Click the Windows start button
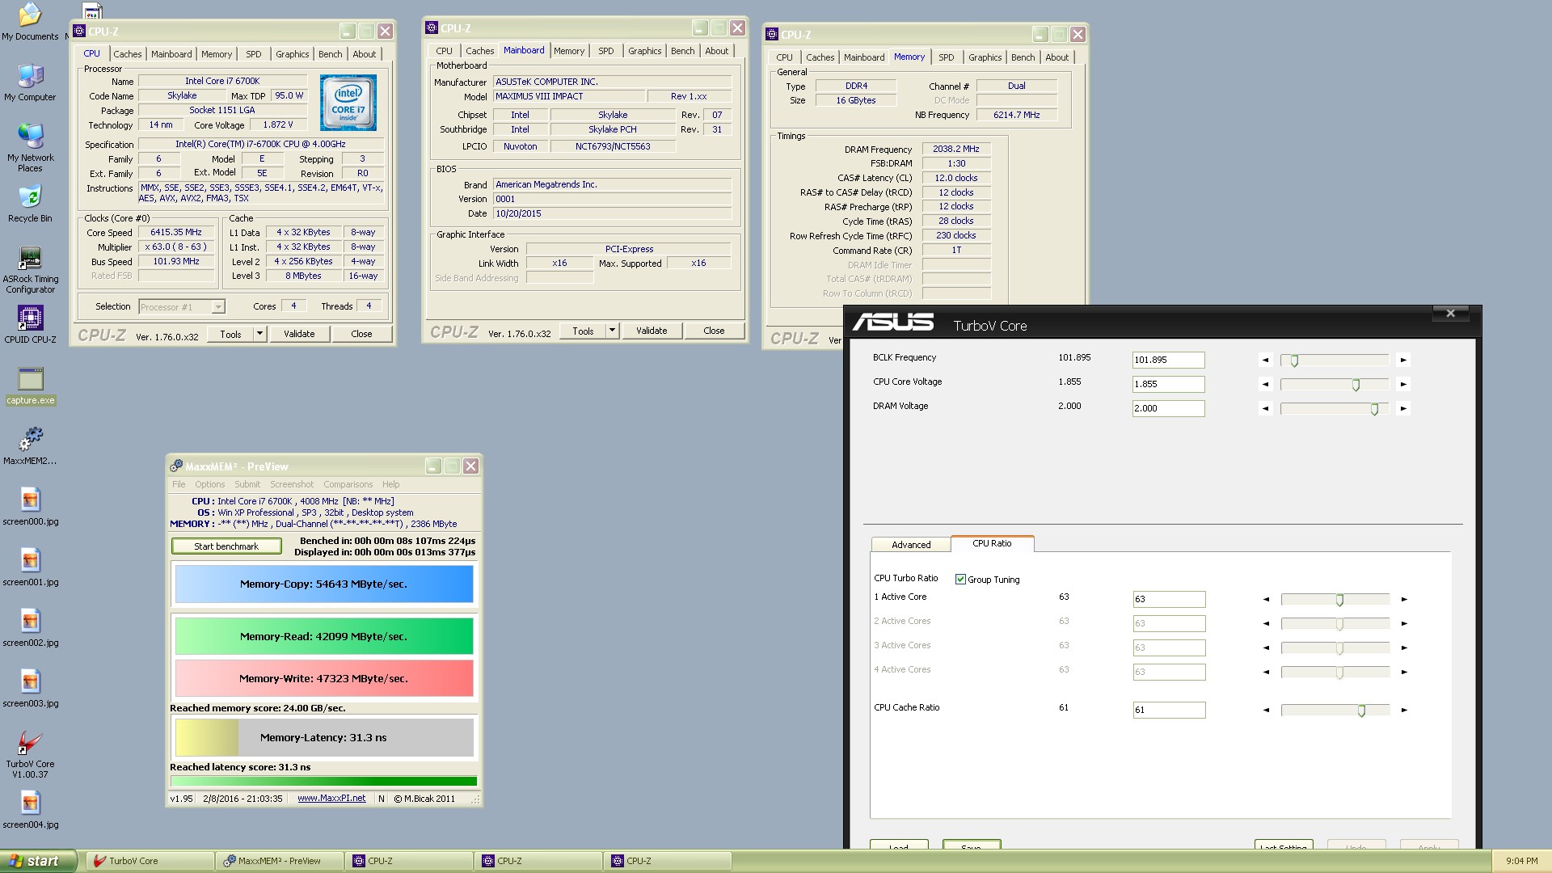This screenshot has height=873, width=1552. 38,861
